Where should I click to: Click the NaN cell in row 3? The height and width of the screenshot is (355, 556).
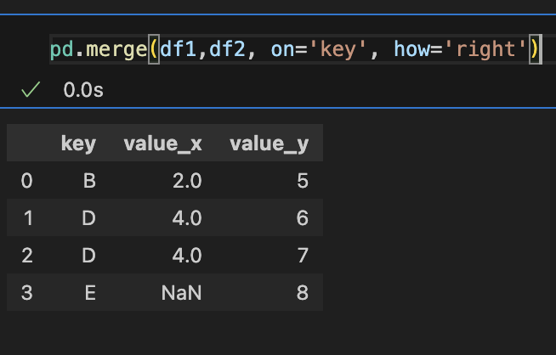click(x=182, y=293)
